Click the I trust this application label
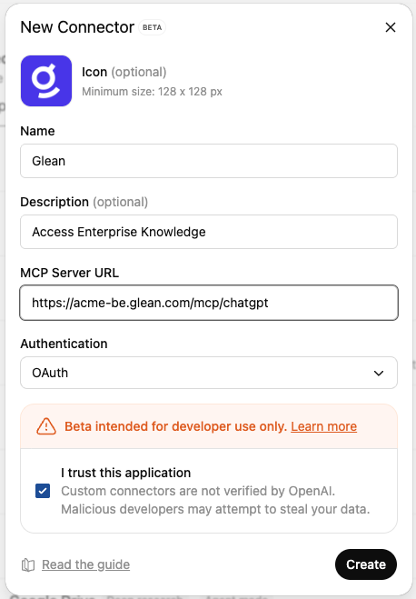The image size is (416, 599). point(125,473)
